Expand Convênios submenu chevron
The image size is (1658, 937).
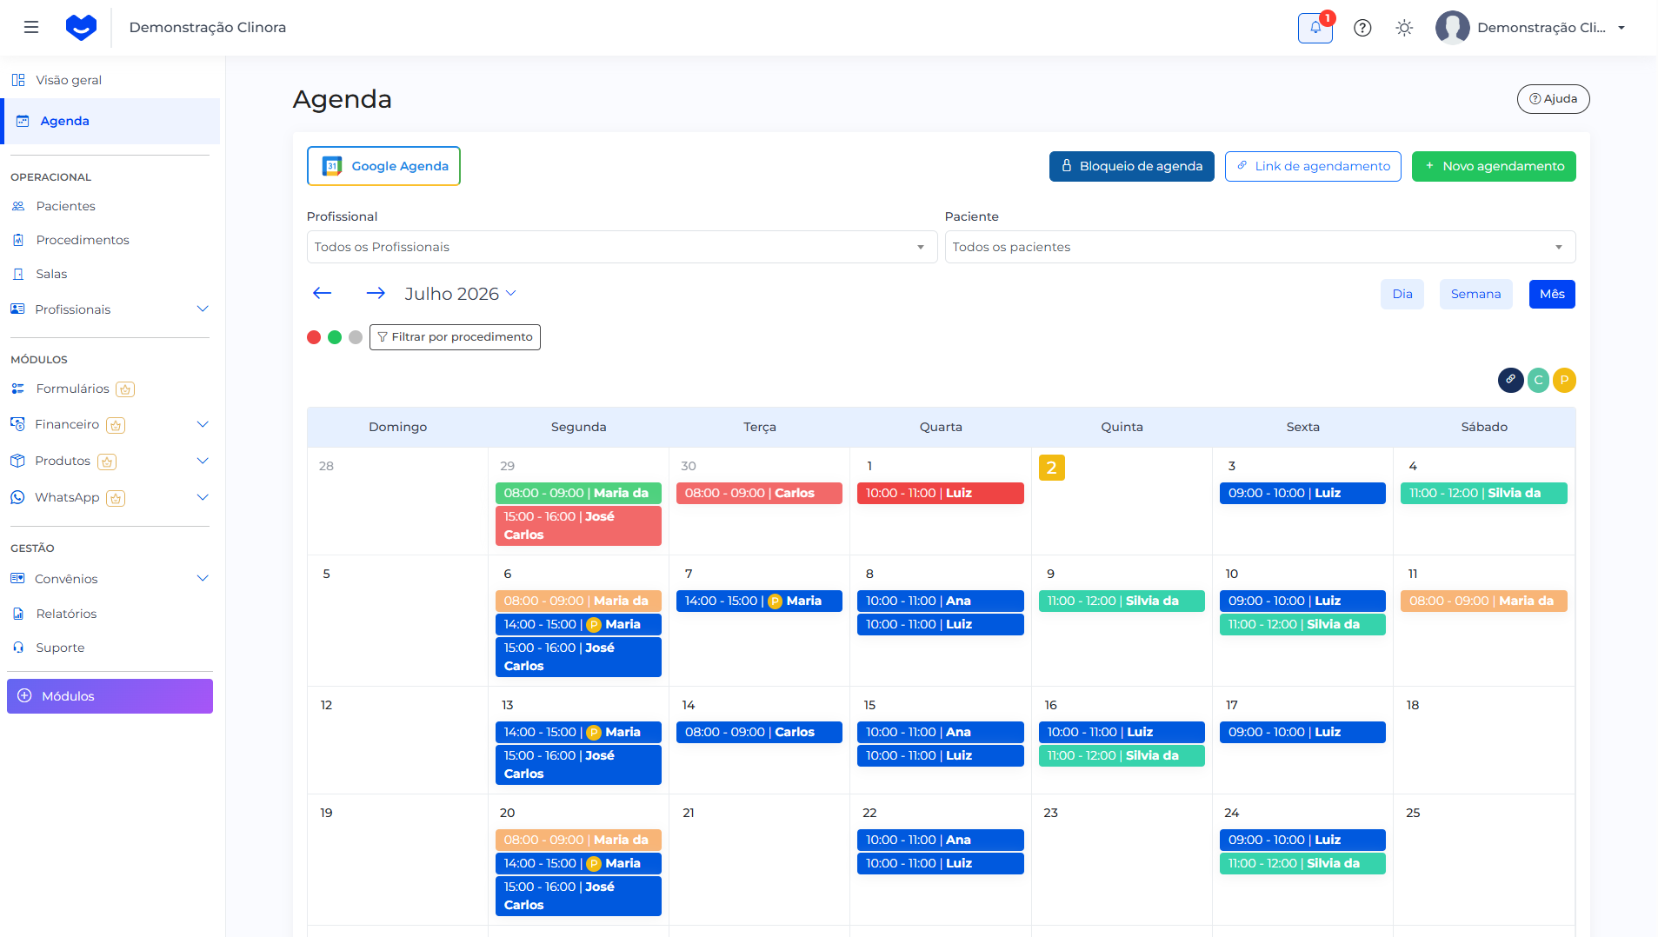203,579
